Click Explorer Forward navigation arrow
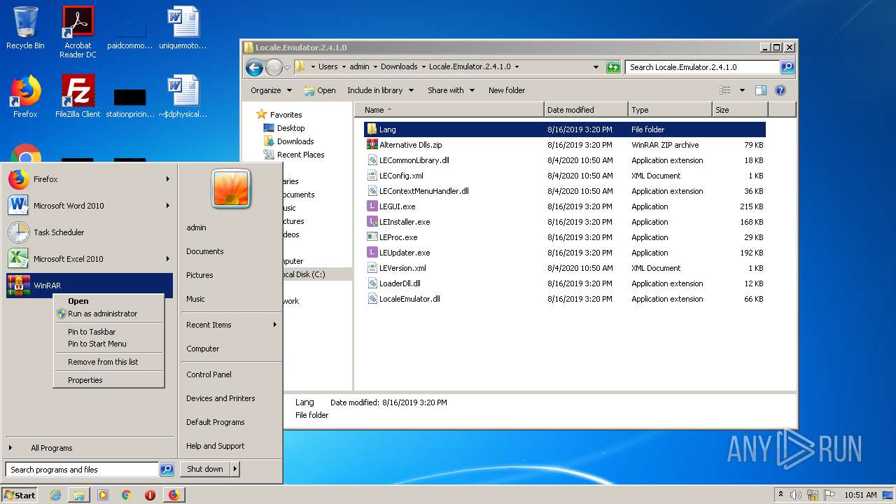 point(274,67)
